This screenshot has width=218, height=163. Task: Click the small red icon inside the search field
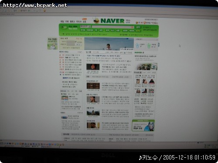click(132, 27)
